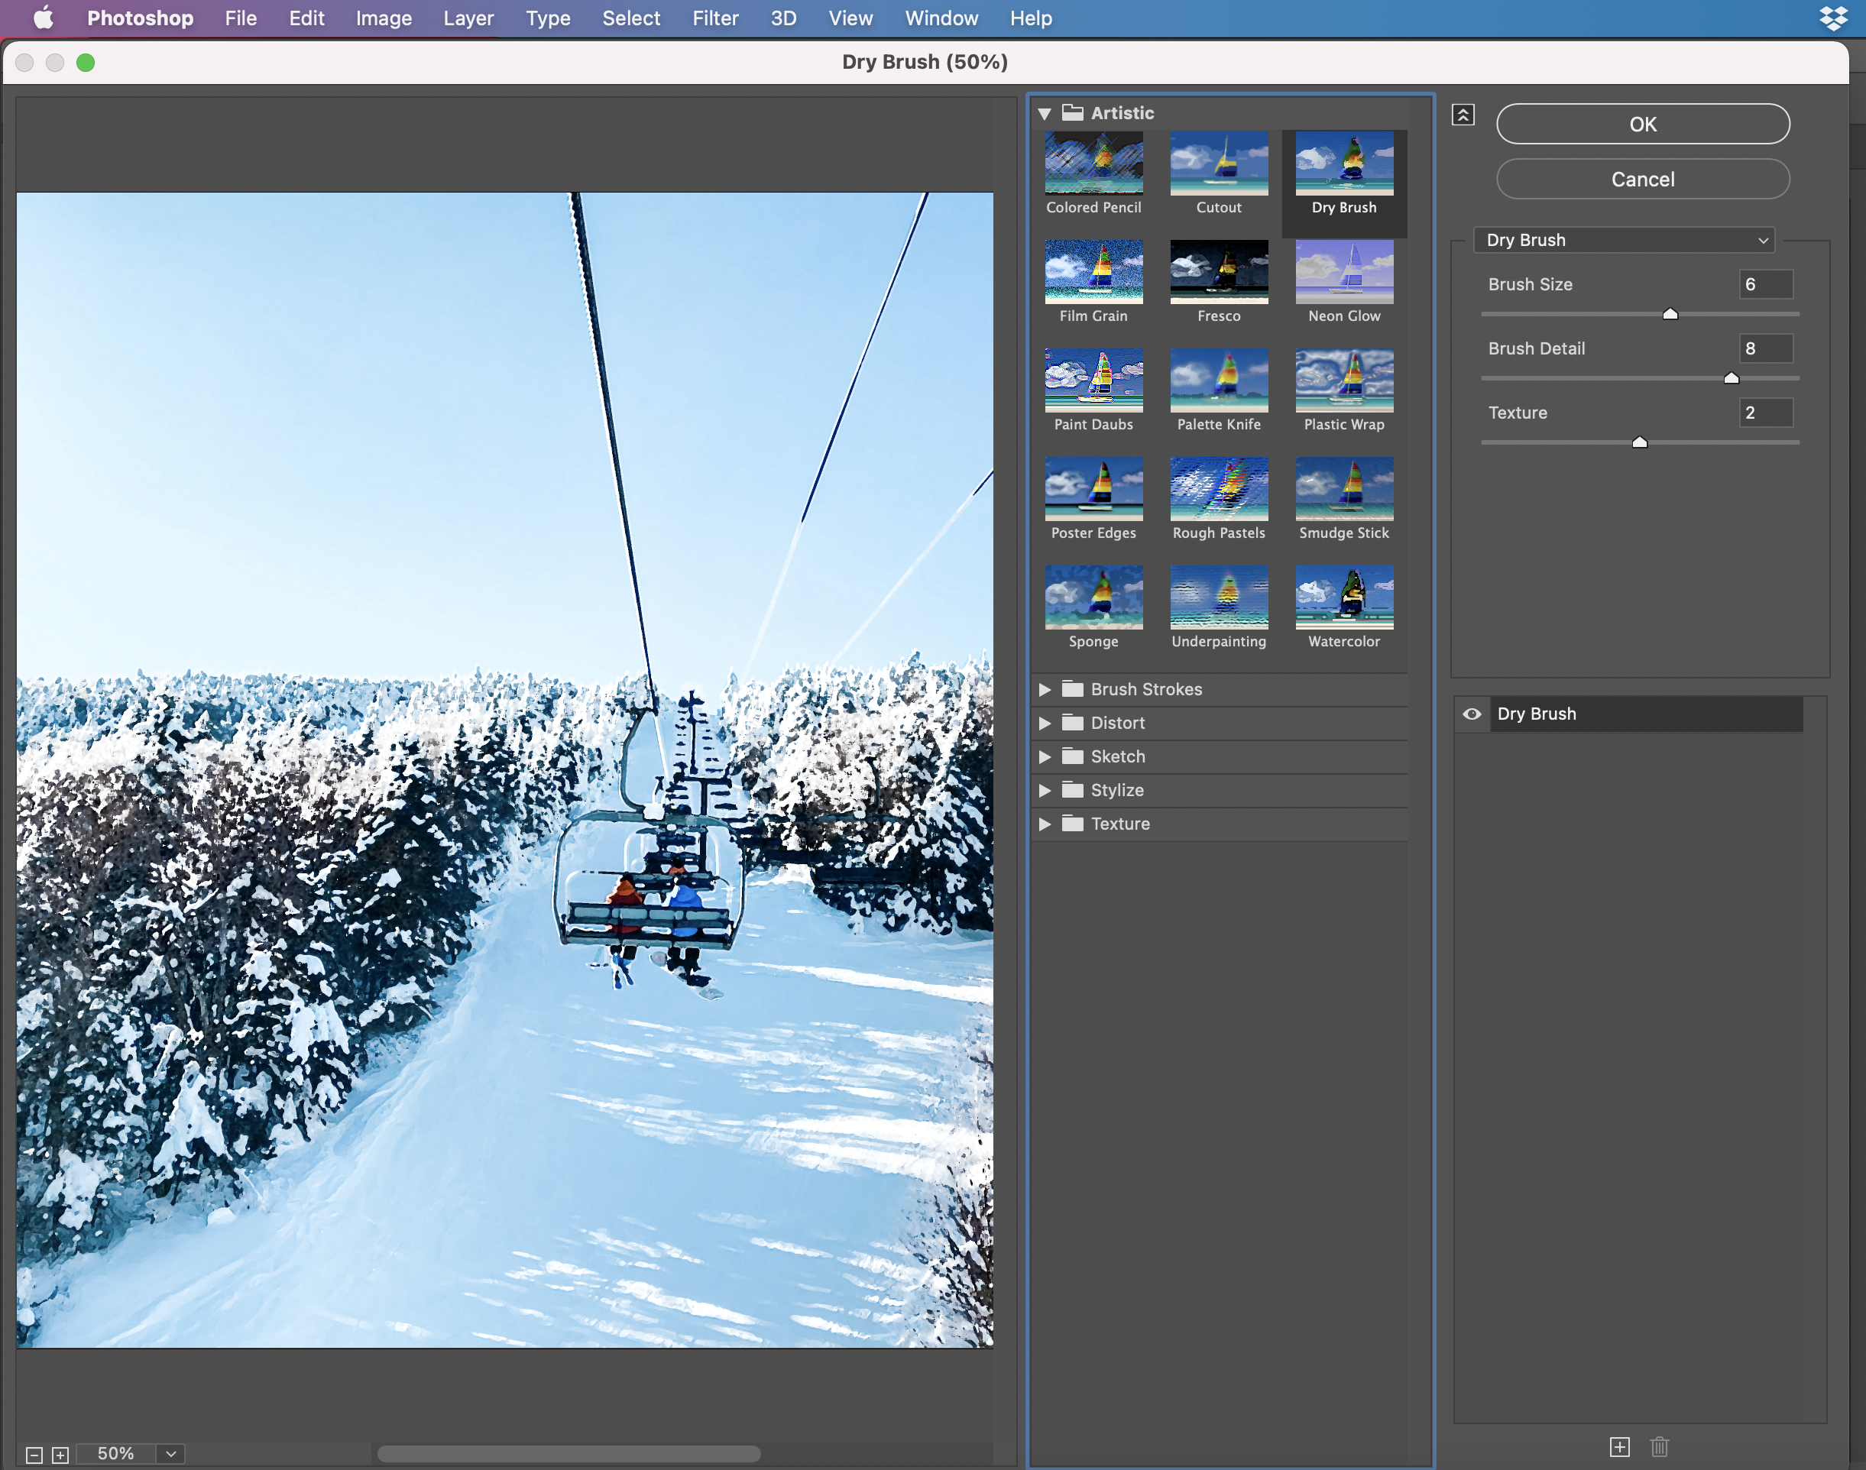The height and width of the screenshot is (1470, 1866).
Task: Hide the Dry Brush effect layer
Action: (x=1472, y=714)
